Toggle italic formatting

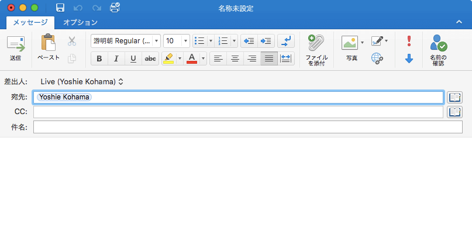[x=116, y=58]
